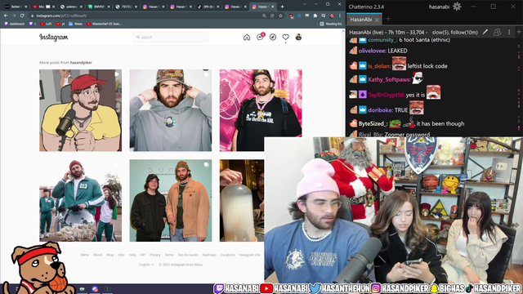523x294 pixels.
Task: Close the active Instagram tab
Action: click(x=273, y=7)
